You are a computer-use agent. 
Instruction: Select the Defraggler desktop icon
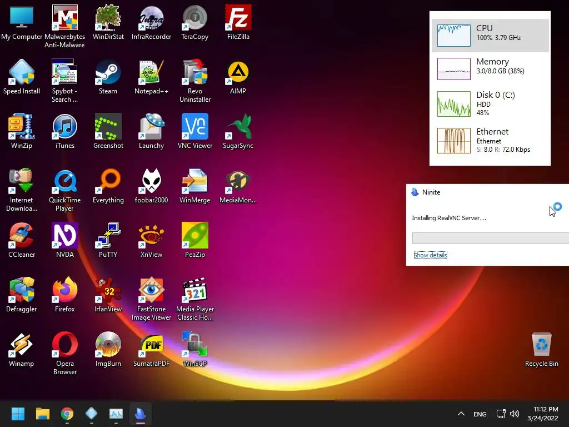coord(22,294)
